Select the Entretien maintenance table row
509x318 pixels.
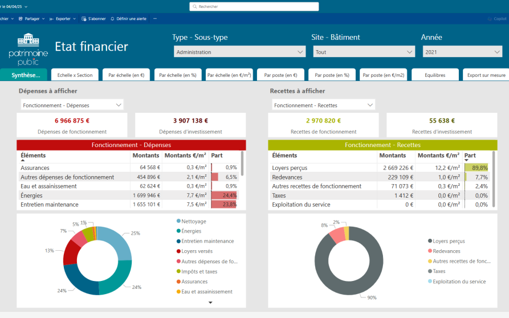point(129,205)
